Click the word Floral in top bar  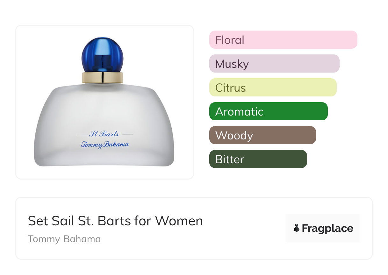point(230,40)
